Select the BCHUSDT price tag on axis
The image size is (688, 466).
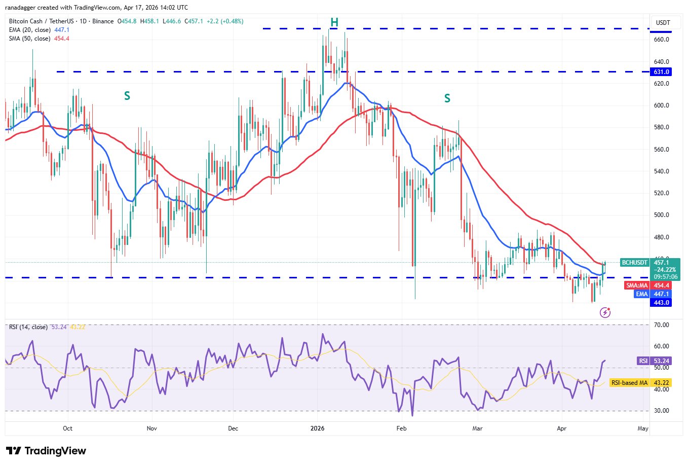[x=635, y=263]
